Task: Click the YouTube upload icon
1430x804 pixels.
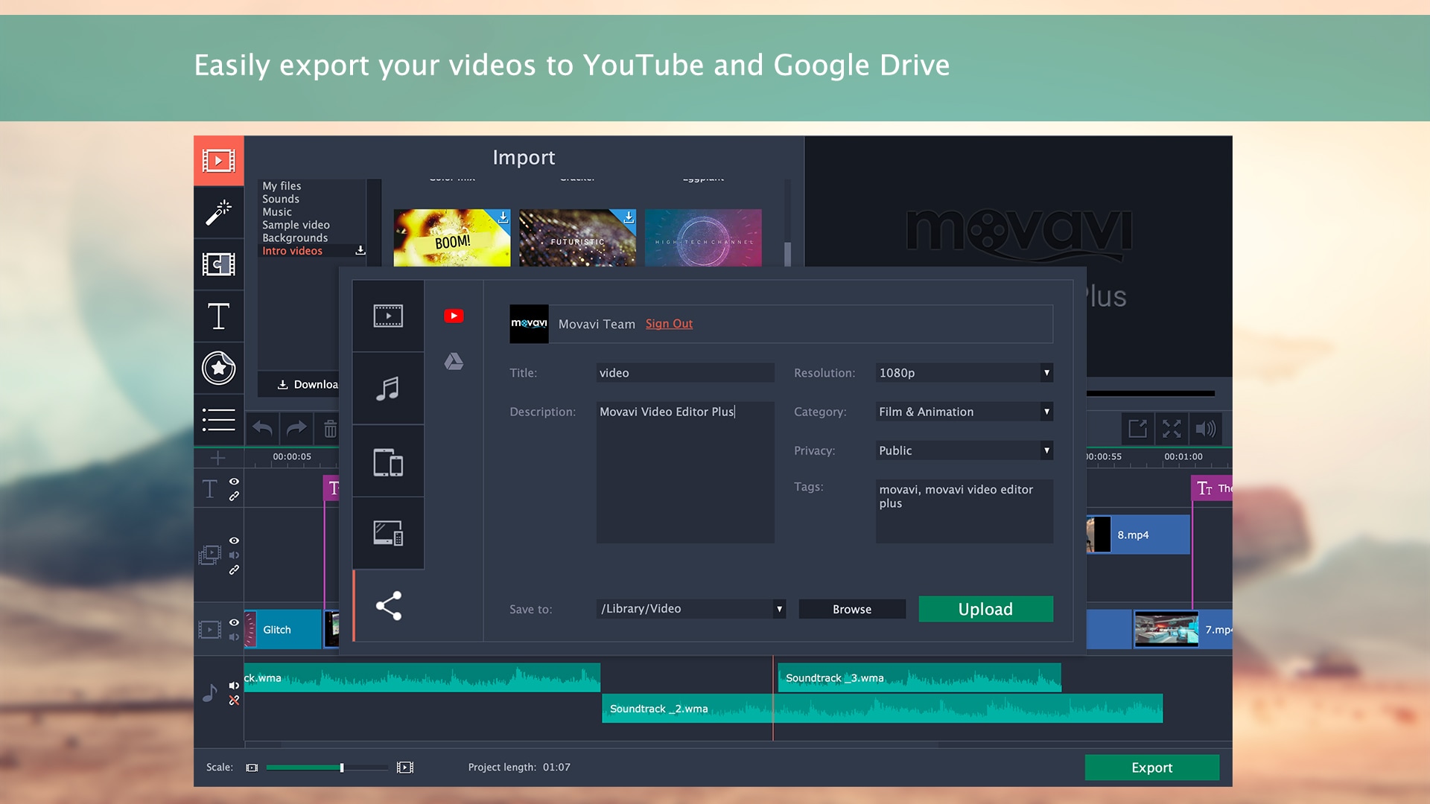Action: (x=454, y=315)
